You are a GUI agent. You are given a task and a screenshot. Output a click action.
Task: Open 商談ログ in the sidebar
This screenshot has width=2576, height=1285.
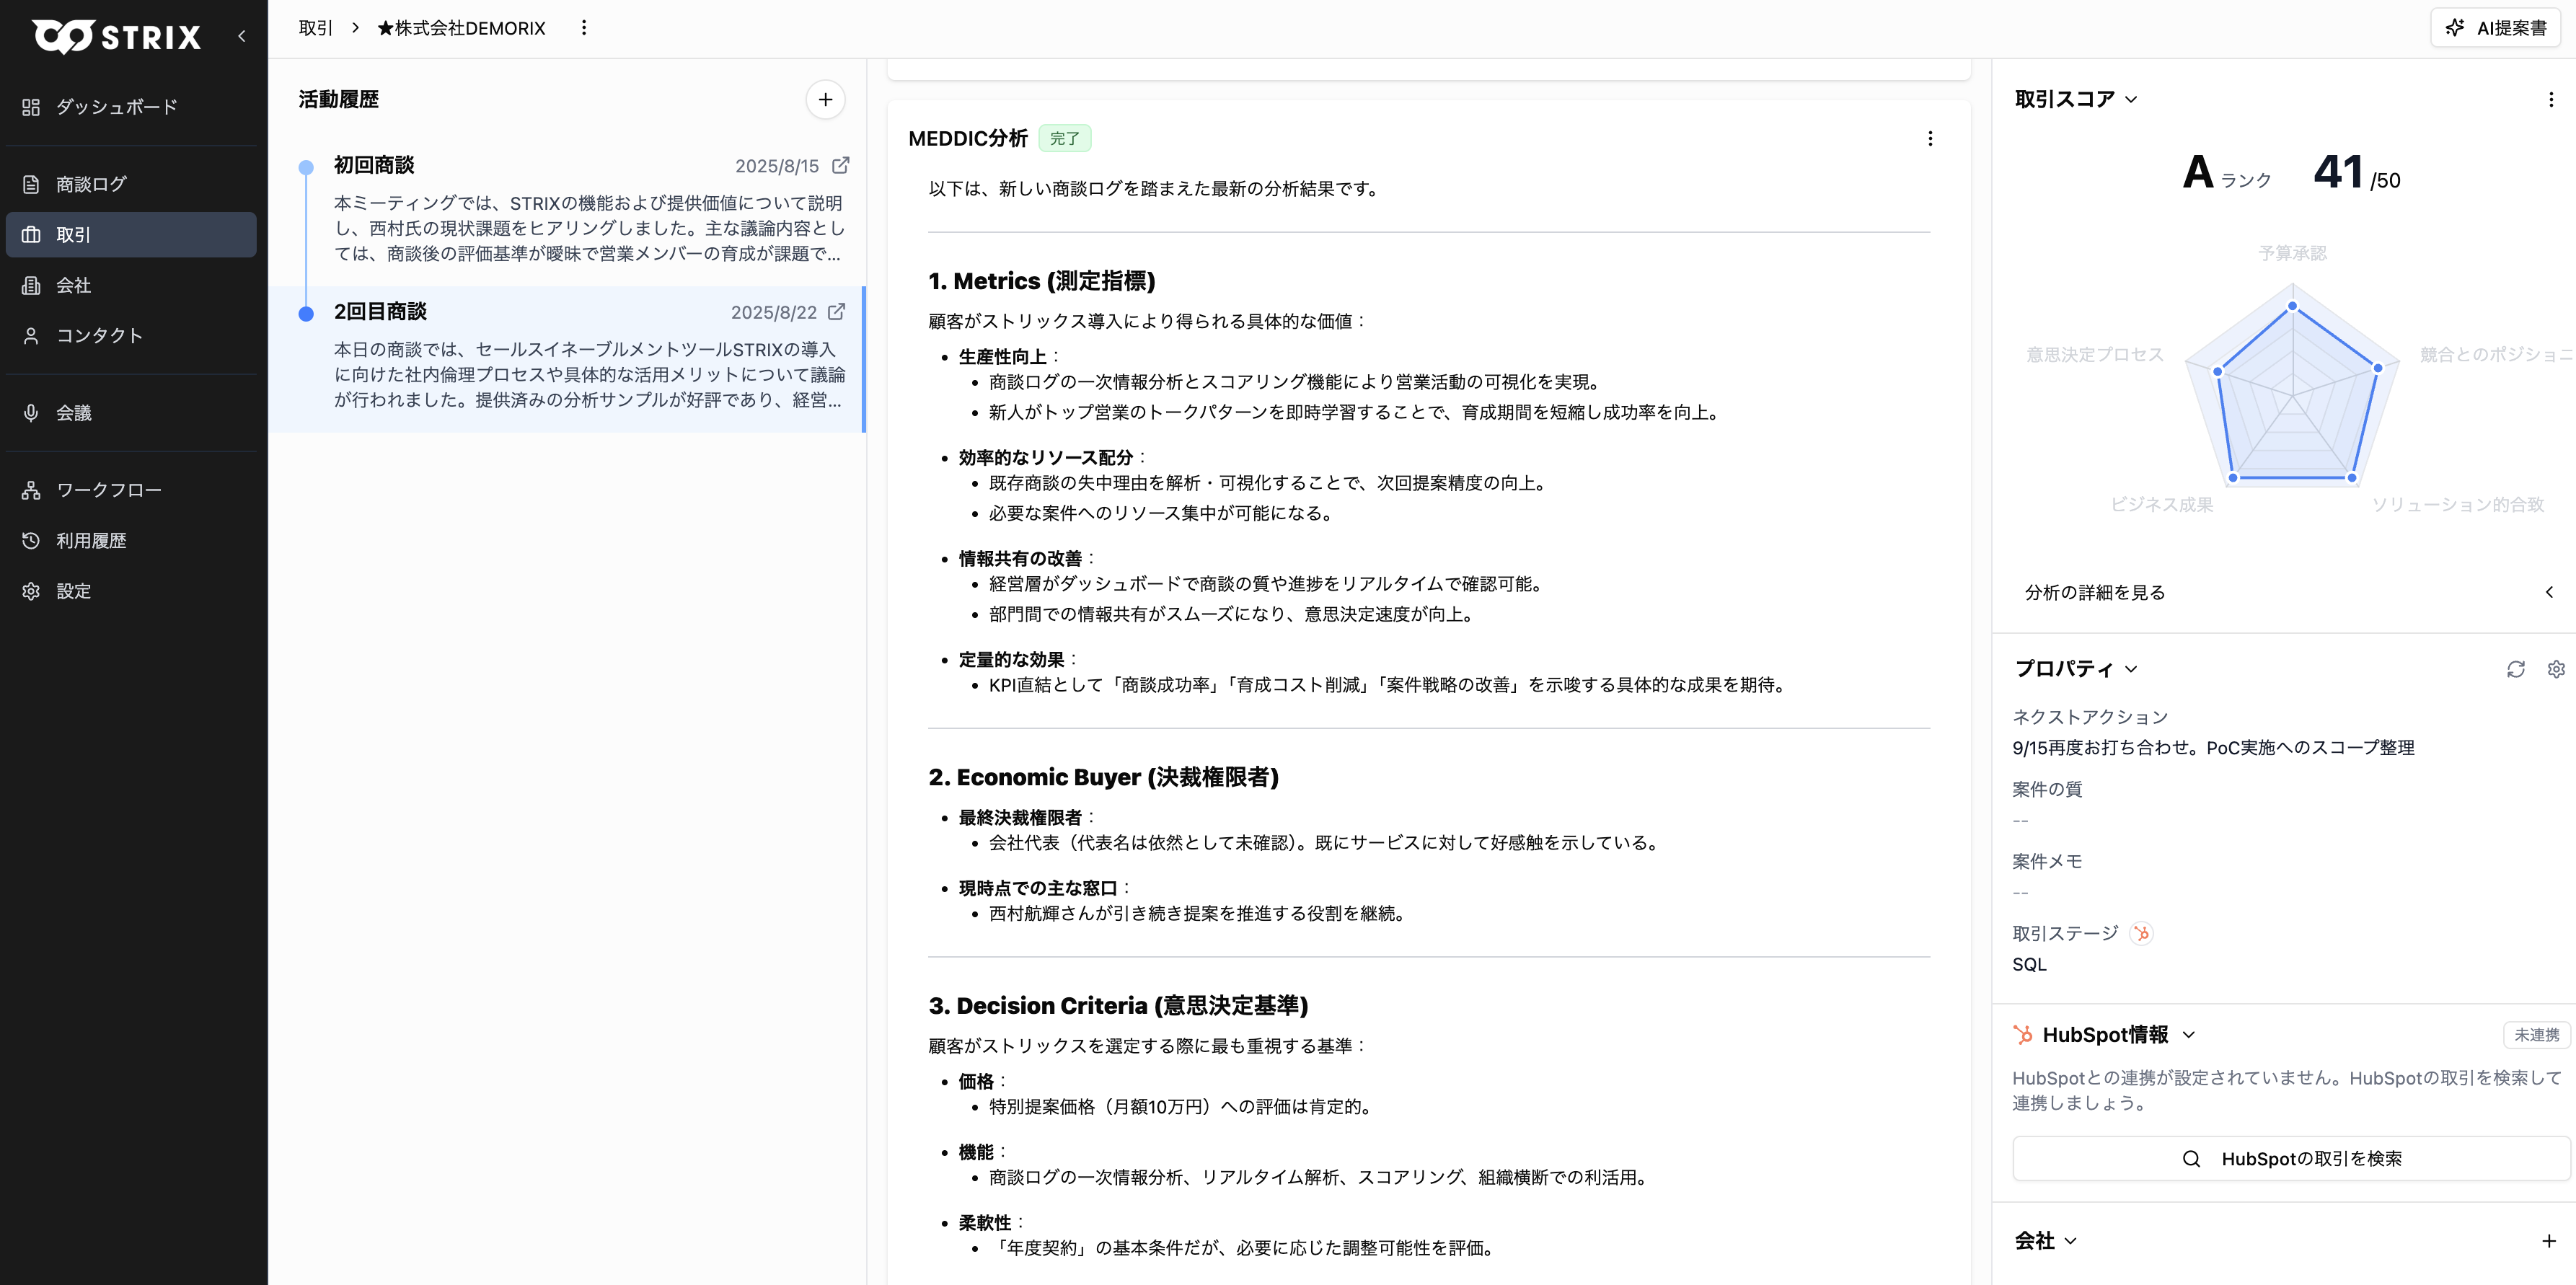[x=131, y=184]
